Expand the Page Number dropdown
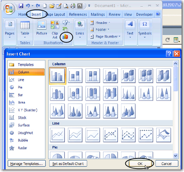 (x=120, y=37)
